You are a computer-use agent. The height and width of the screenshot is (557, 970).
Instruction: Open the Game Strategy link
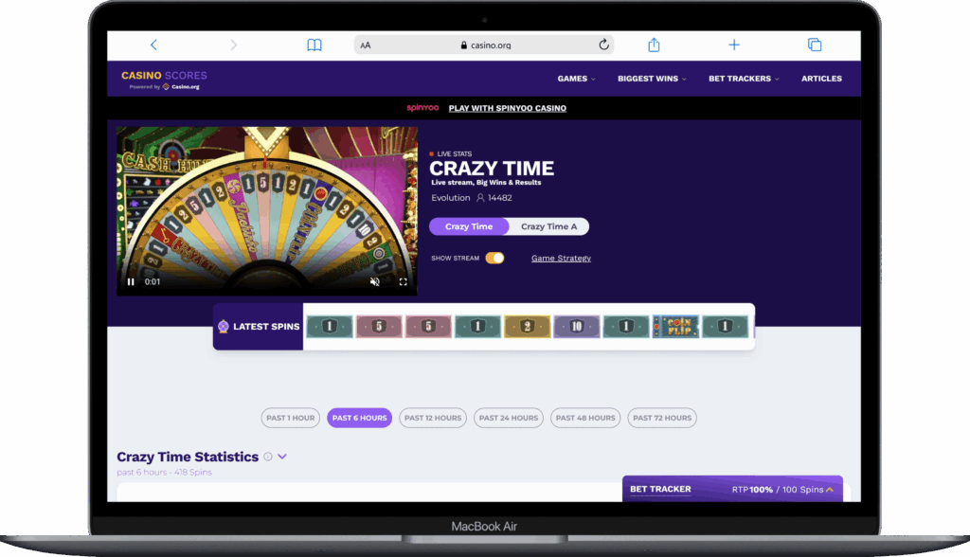pos(561,258)
